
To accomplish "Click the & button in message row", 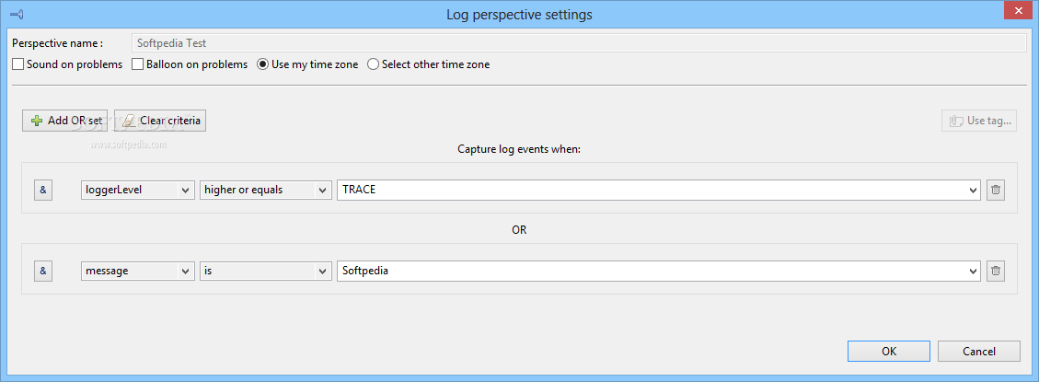I will [x=43, y=271].
